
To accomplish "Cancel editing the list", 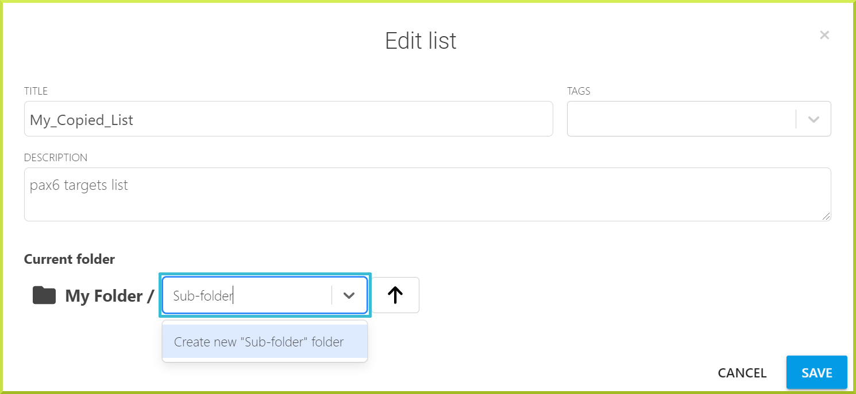I will (x=742, y=373).
